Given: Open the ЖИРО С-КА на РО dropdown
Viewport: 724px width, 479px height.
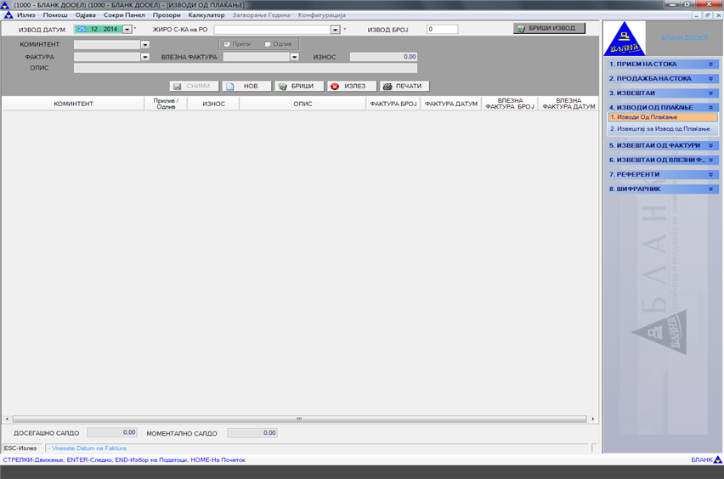Looking at the screenshot, I should pos(335,30).
